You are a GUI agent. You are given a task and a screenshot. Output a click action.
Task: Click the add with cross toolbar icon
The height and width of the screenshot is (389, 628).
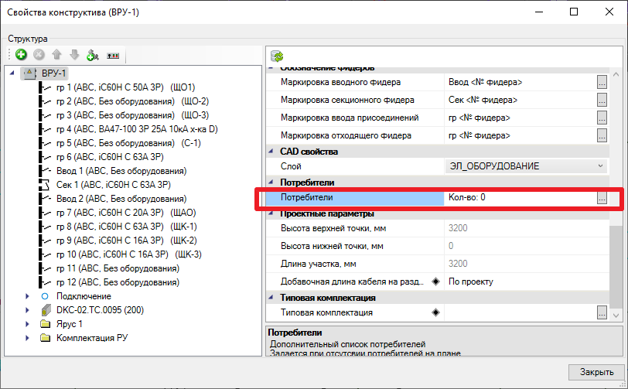point(93,55)
